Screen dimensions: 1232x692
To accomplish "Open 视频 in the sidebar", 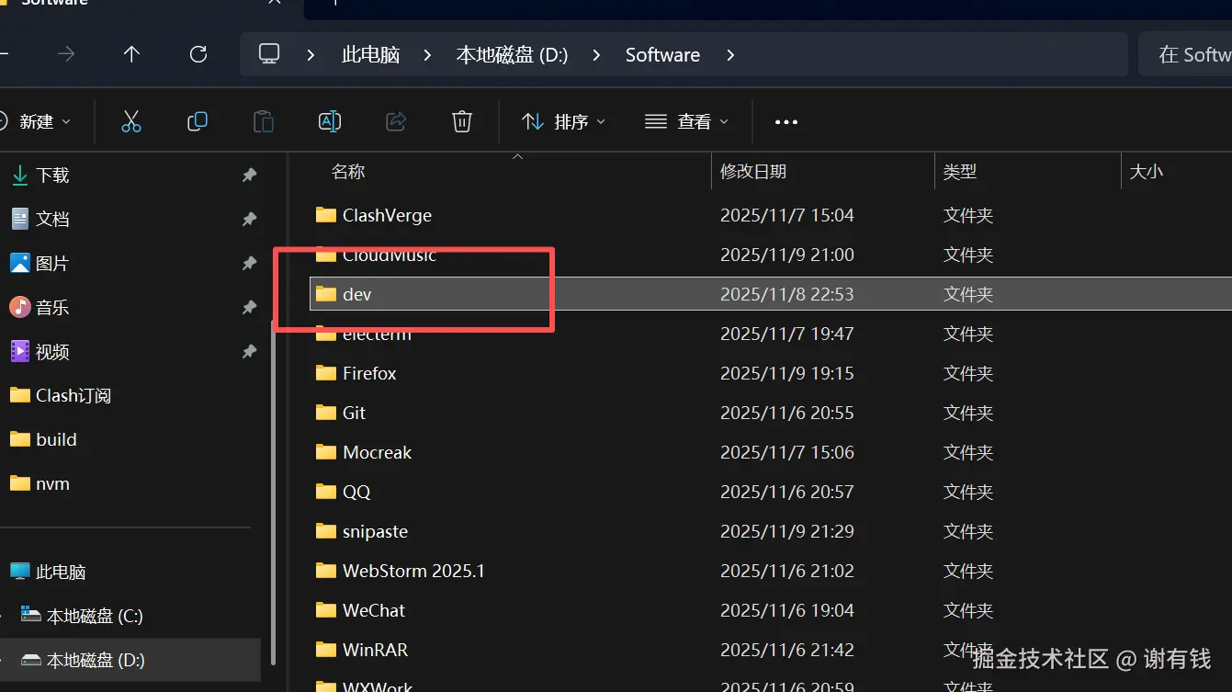I will 52,351.
